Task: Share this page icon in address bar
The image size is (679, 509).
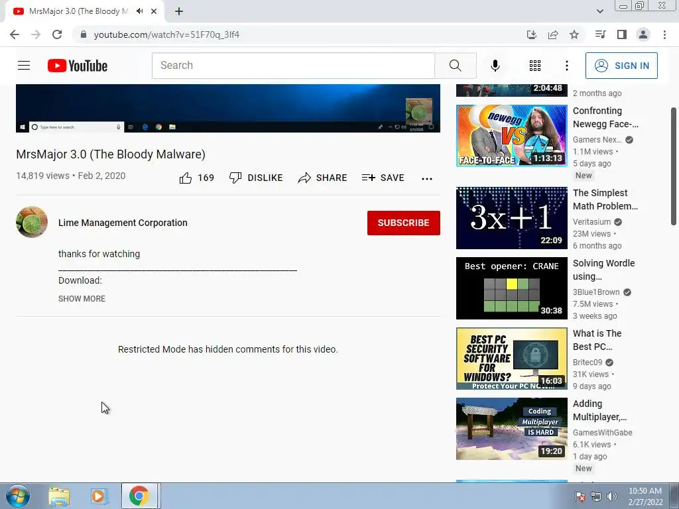Action: 553,34
